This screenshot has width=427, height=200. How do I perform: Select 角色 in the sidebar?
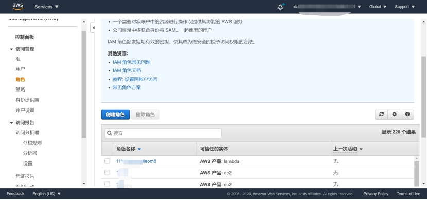[20, 80]
